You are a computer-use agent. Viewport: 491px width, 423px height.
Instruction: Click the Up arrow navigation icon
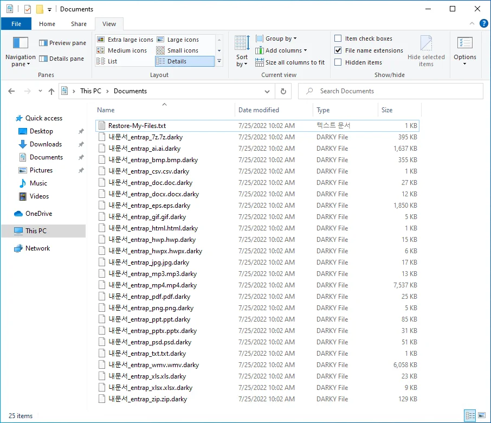(x=51, y=92)
